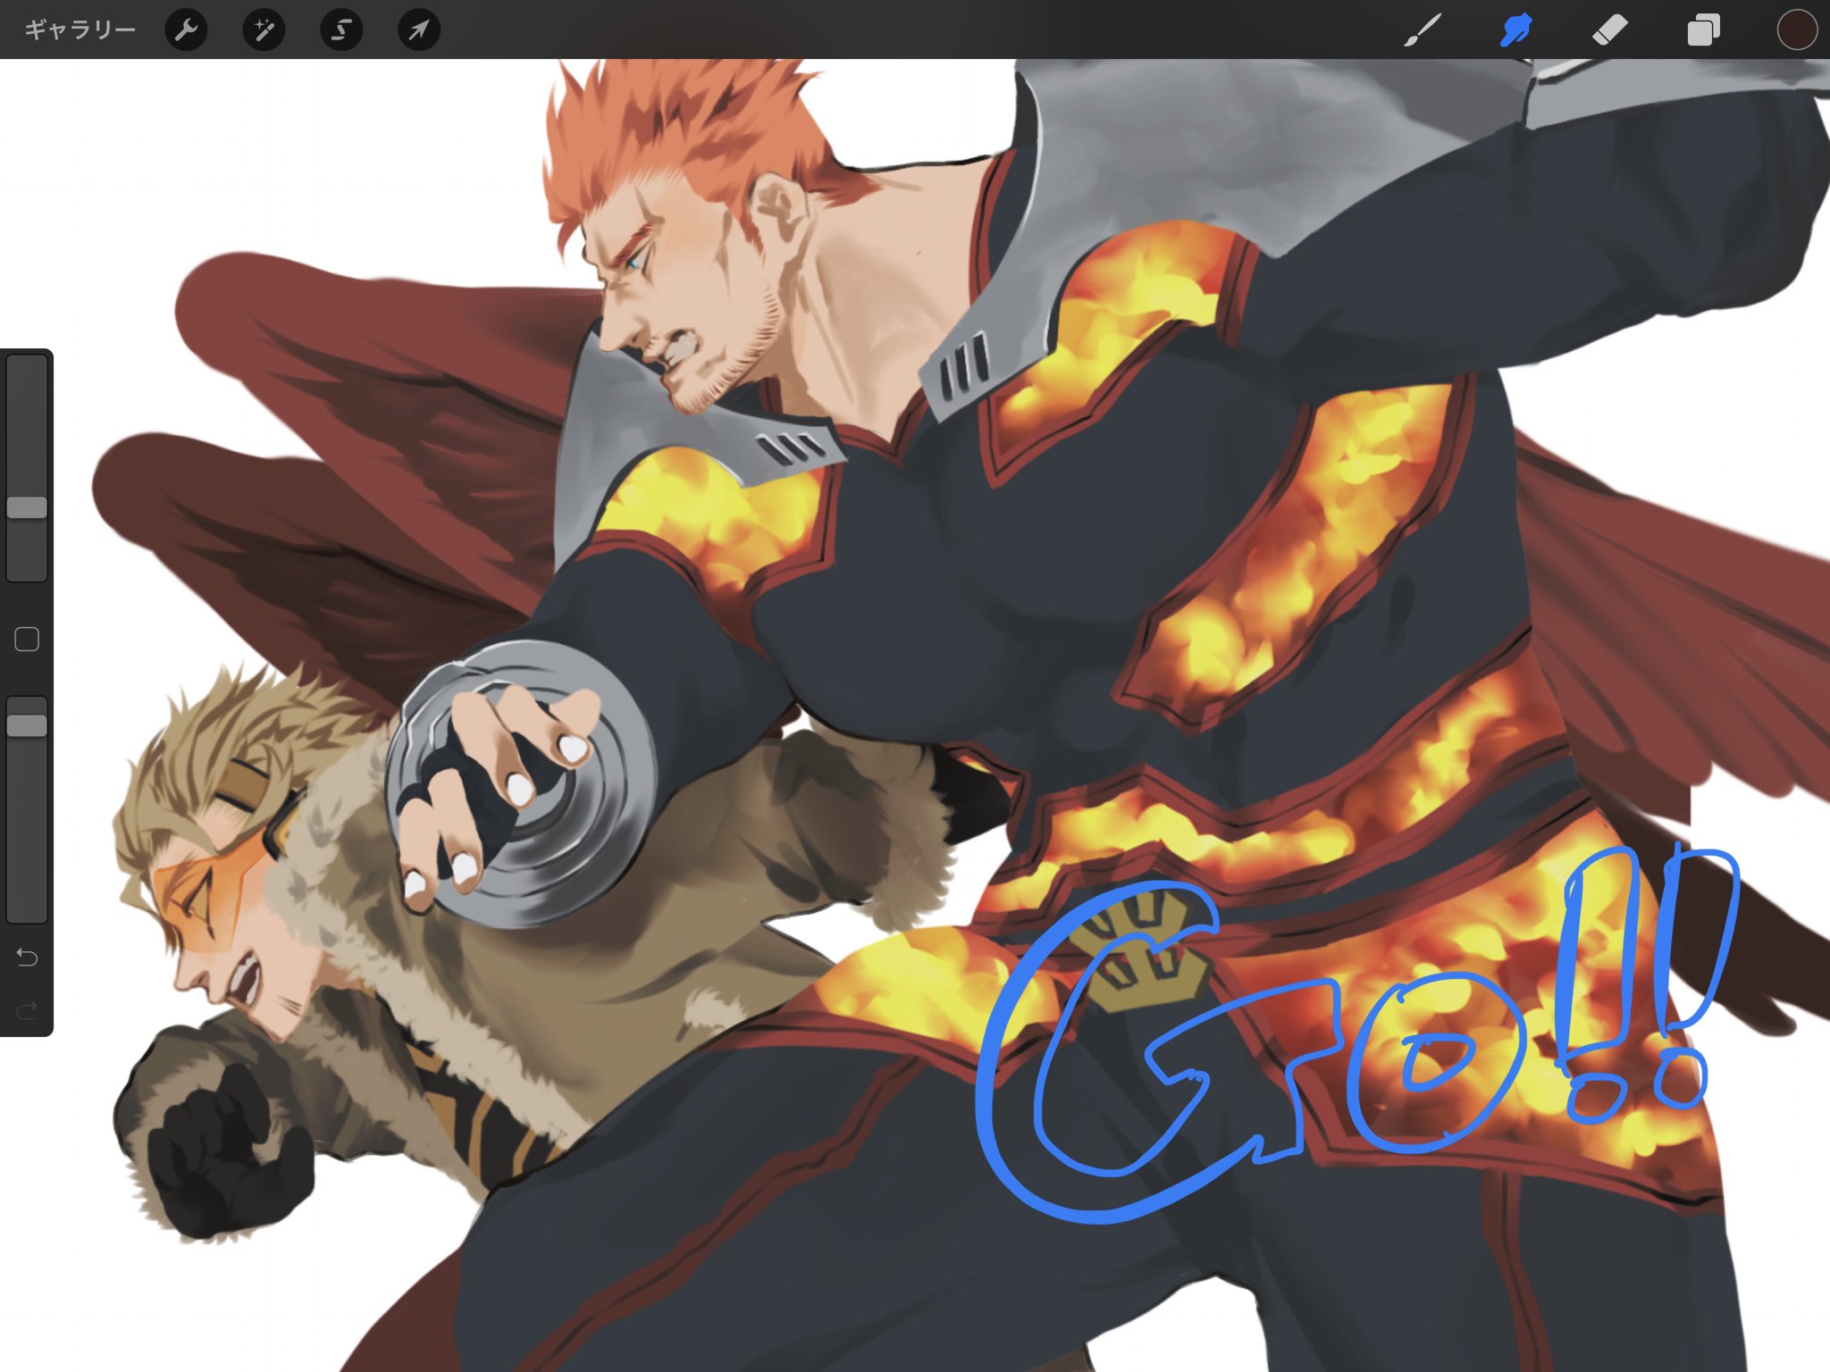The height and width of the screenshot is (1372, 1830).
Task: Tap the square Modify eyedropper button
Action: [x=27, y=640]
